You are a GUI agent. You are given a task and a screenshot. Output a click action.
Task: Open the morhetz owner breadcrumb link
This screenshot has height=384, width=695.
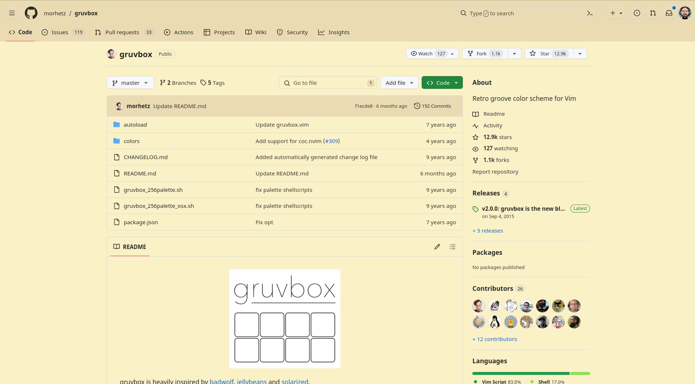click(55, 13)
